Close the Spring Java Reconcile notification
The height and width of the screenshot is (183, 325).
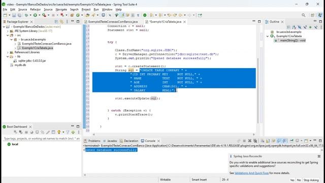319,156
